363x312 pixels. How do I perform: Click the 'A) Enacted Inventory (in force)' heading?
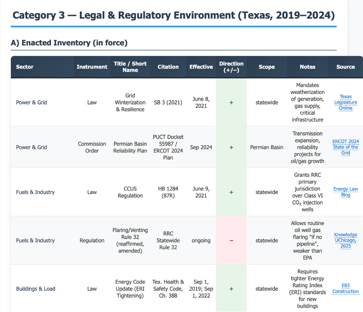[x=69, y=43]
